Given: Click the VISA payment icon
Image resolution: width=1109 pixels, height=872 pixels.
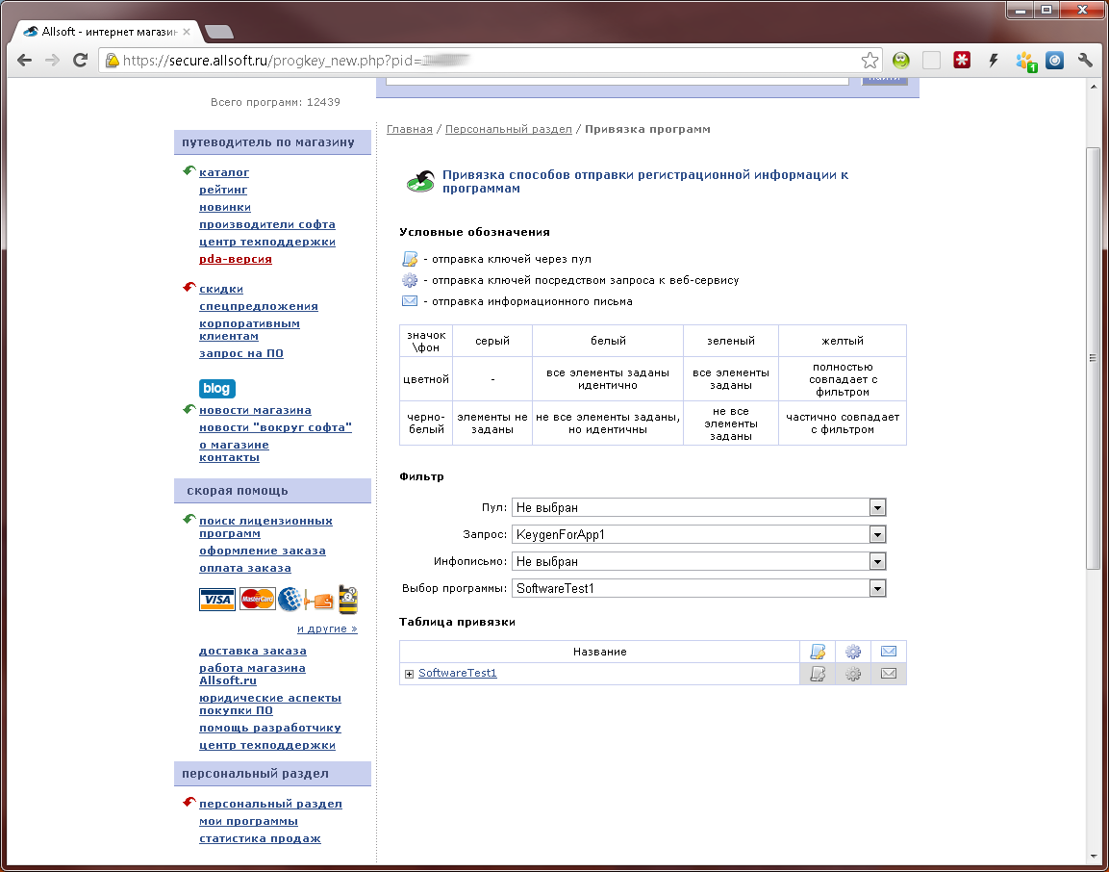Looking at the screenshot, I should 217,600.
